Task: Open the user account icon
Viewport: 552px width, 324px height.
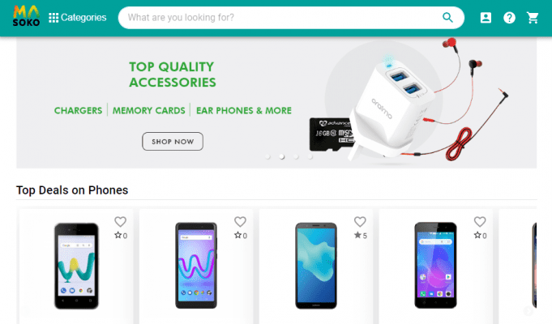Action: (486, 18)
